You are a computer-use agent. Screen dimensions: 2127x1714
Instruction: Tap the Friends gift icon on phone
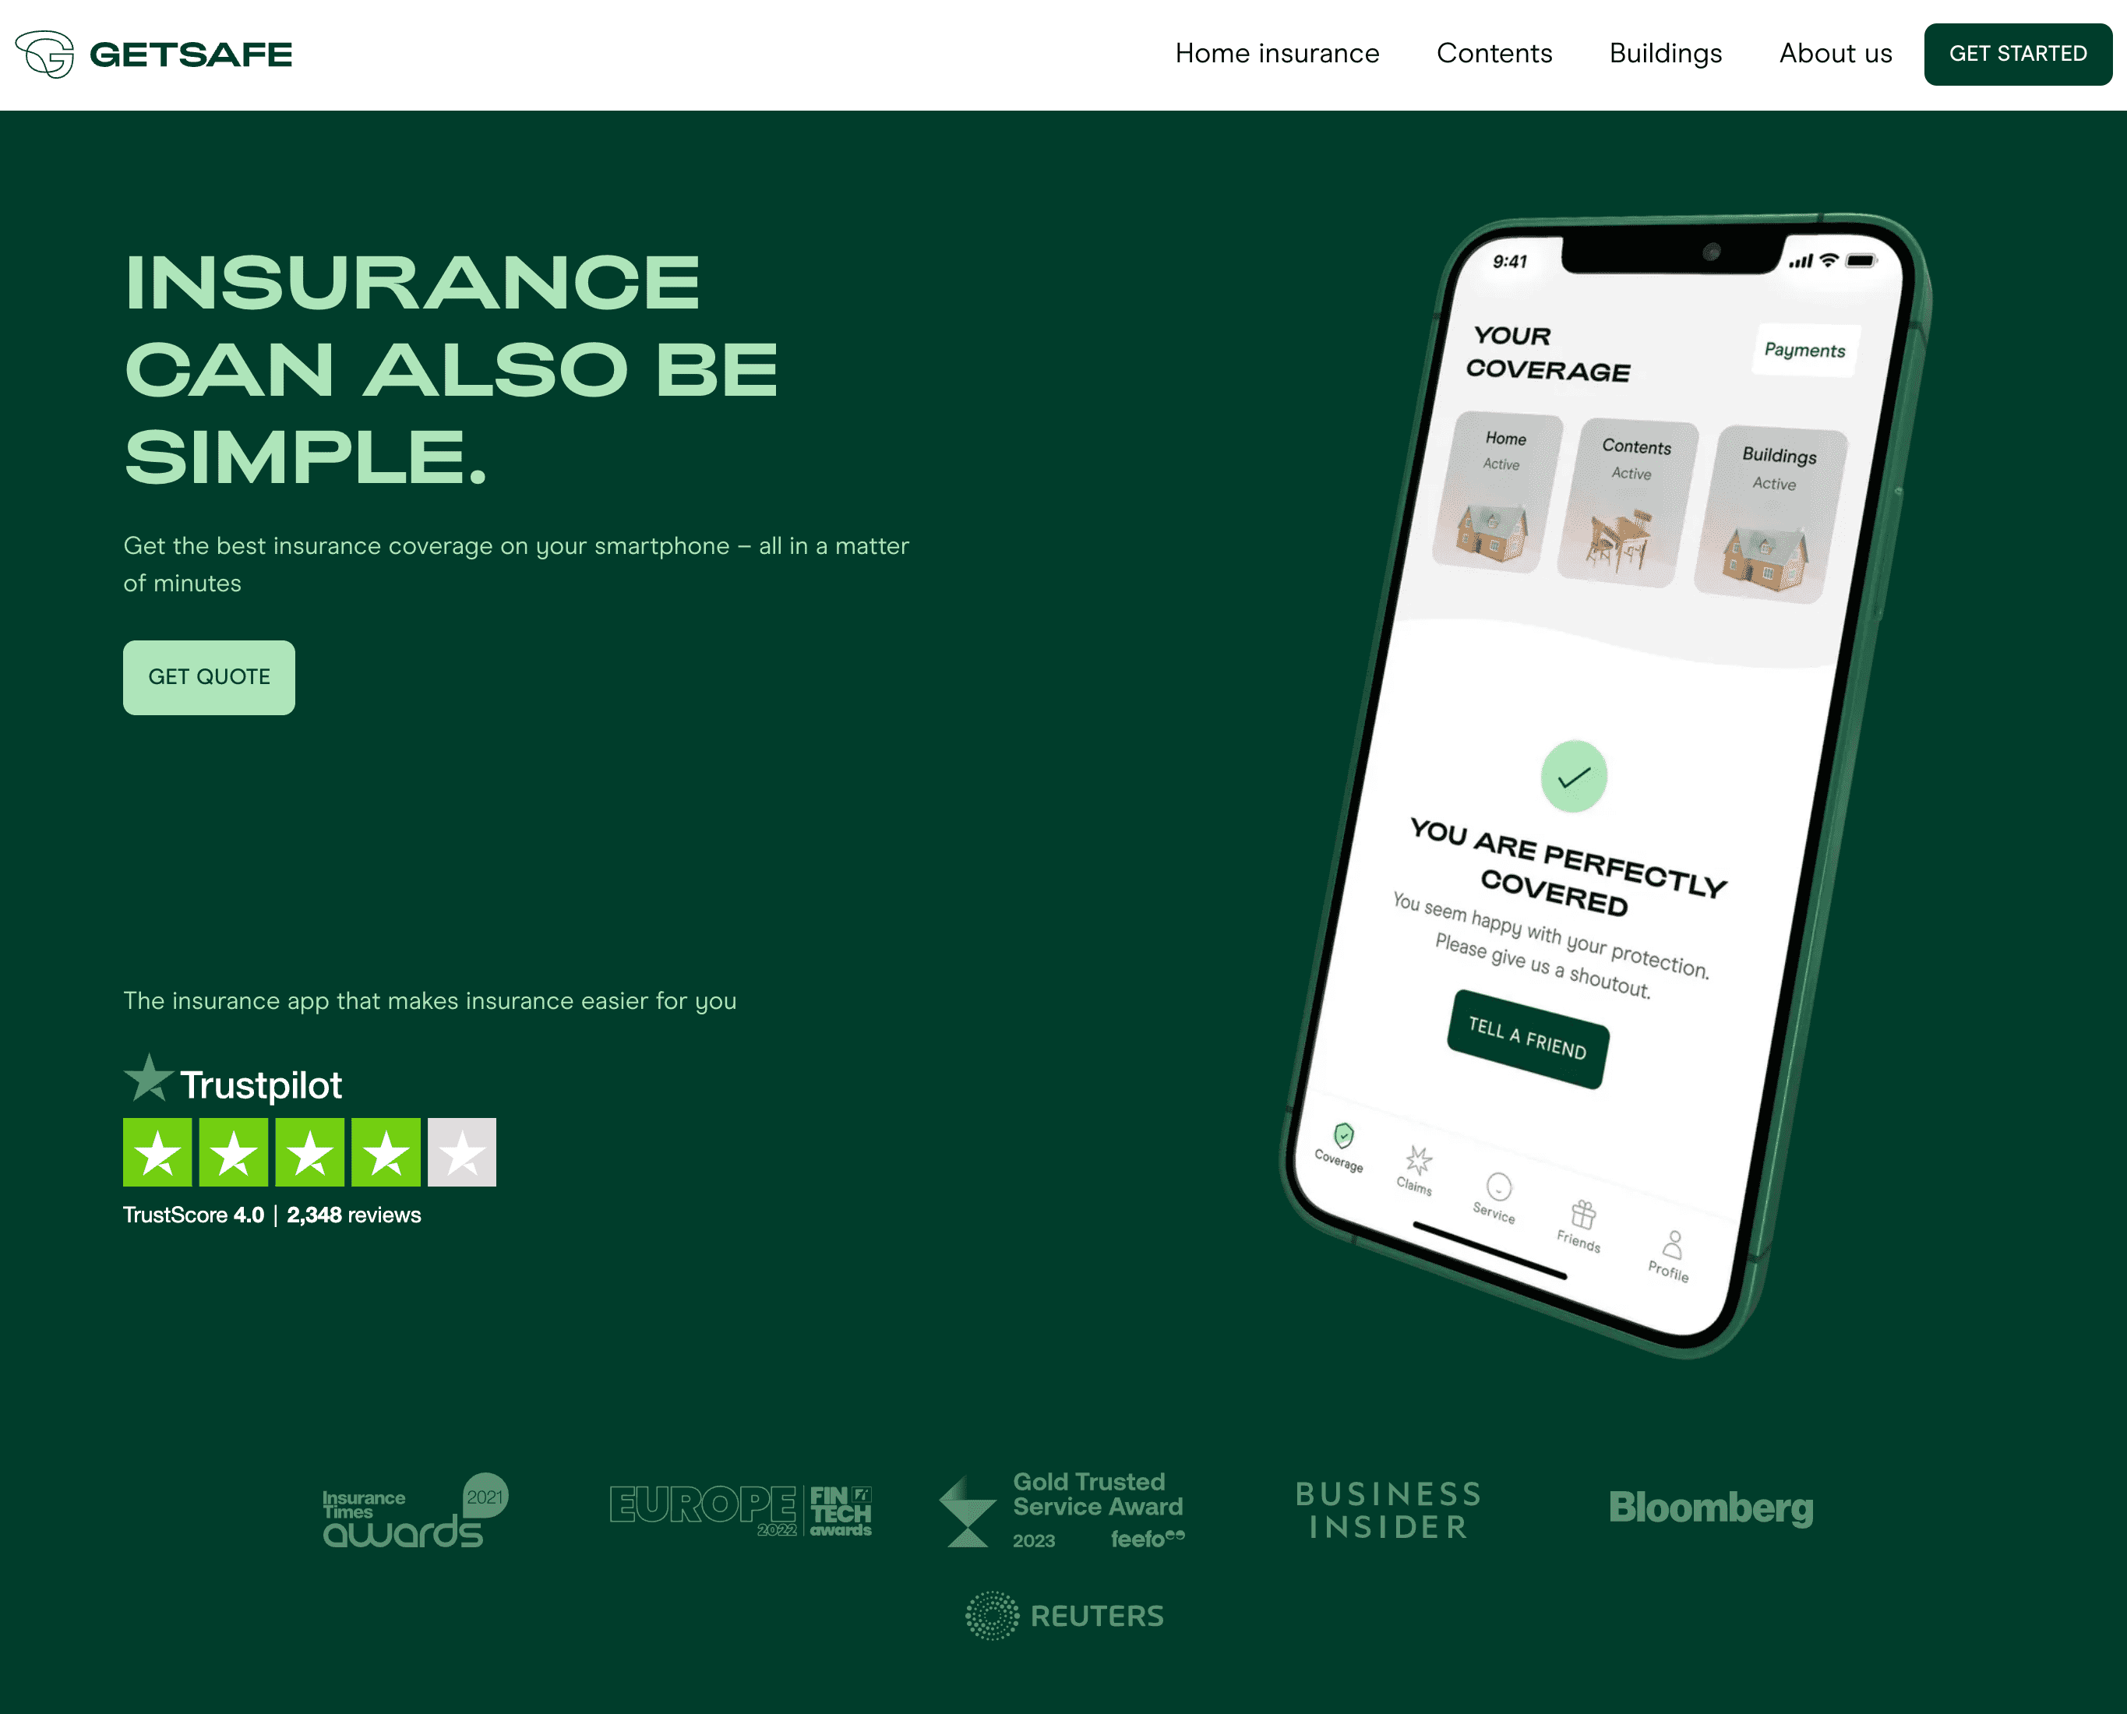(1584, 1213)
